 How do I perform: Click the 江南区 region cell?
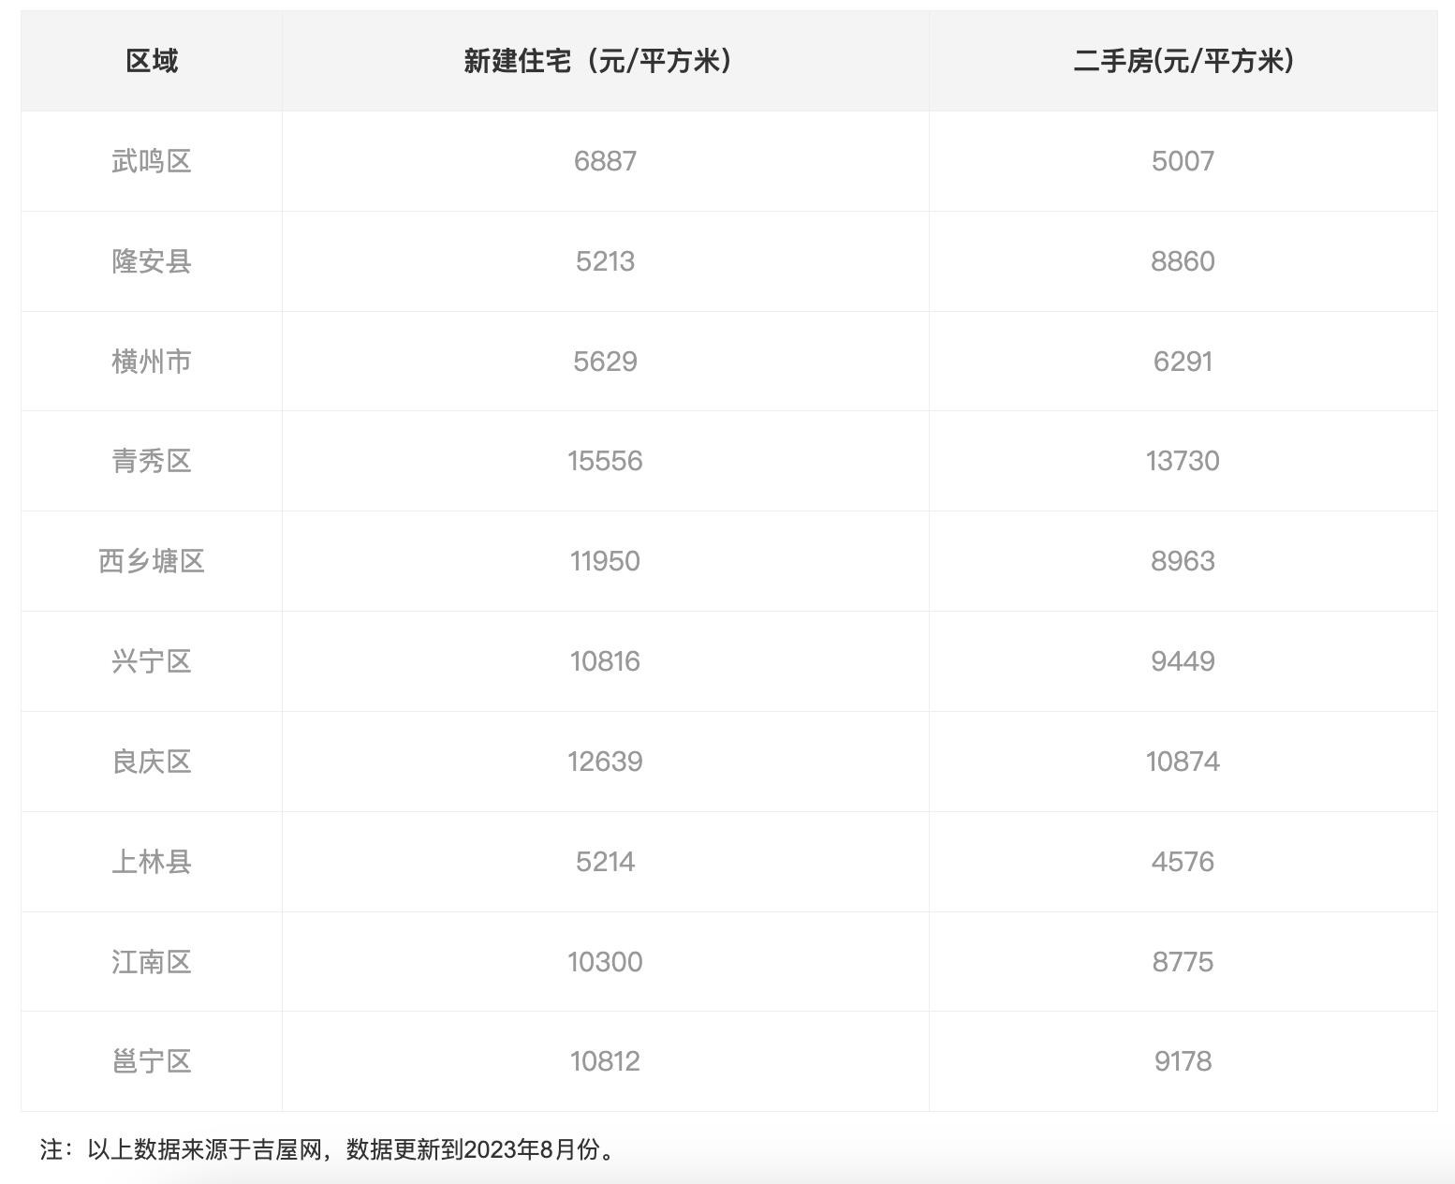pyautogui.click(x=152, y=962)
